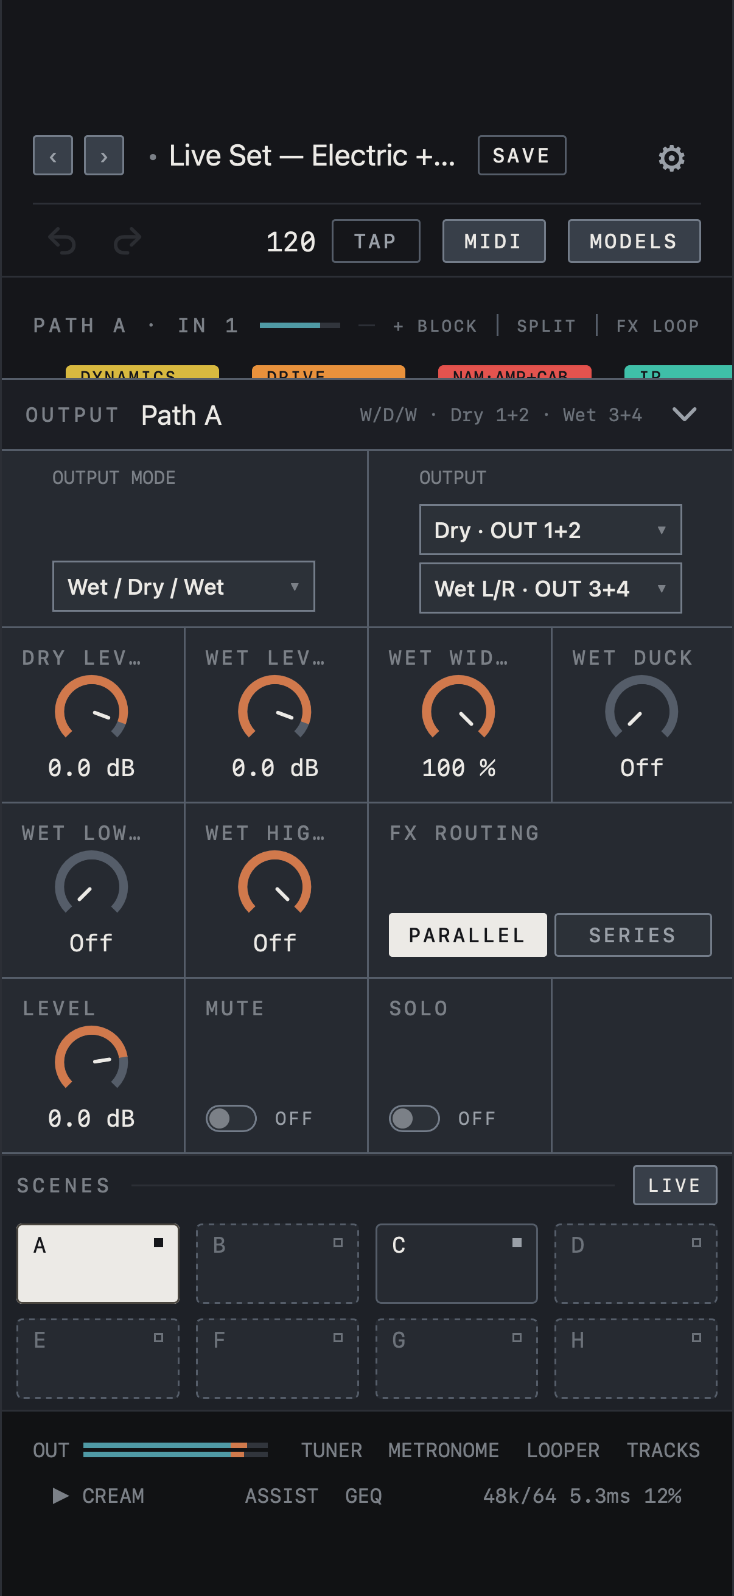The height and width of the screenshot is (1596, 734).
Task: Click the TAP tempo button
Action: coord(376,241)
